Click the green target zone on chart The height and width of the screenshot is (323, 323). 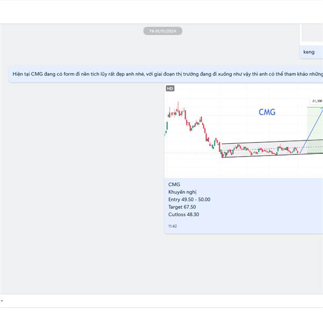(x=315, y=130)
